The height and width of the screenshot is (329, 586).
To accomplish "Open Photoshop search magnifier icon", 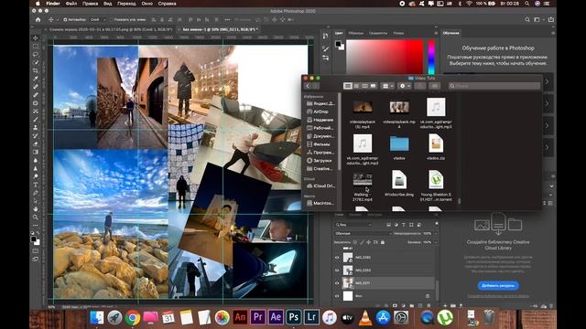I will click(527, 19).
